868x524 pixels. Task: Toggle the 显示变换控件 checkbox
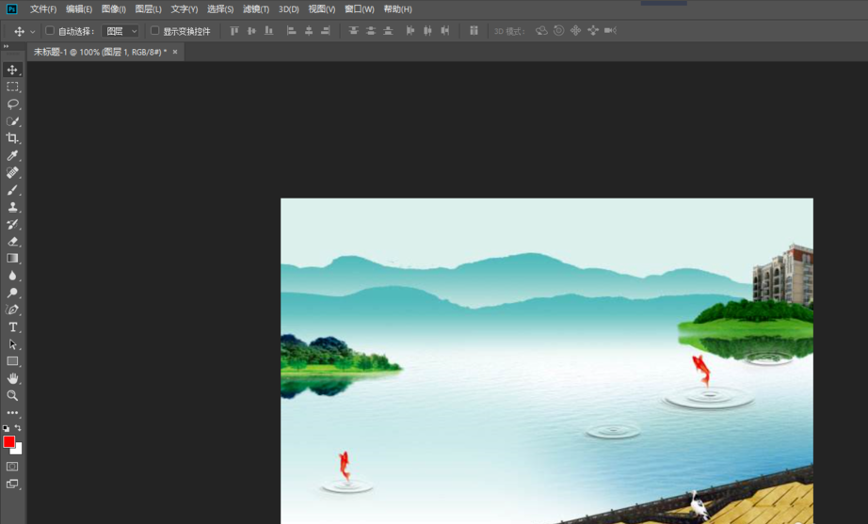pyautogui.click(x=155, y=31)
